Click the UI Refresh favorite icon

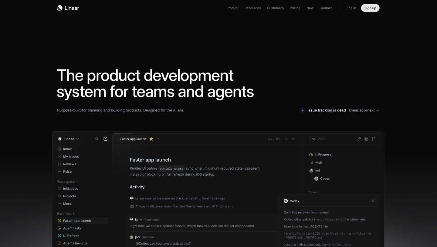[x=59, y=236]
